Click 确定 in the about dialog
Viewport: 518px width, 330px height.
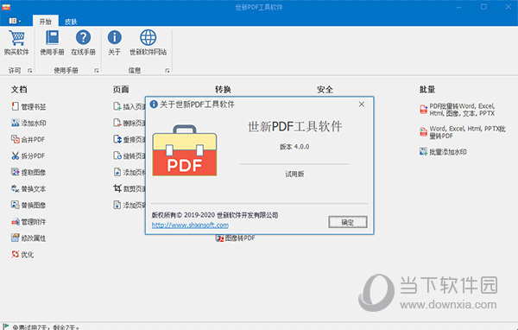[x=348, y=222]
